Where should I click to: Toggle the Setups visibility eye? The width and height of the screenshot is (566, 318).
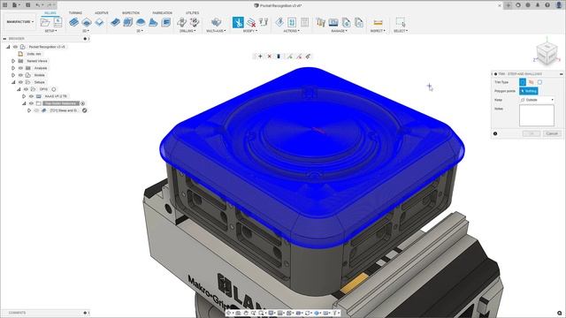tap(20, 82)
